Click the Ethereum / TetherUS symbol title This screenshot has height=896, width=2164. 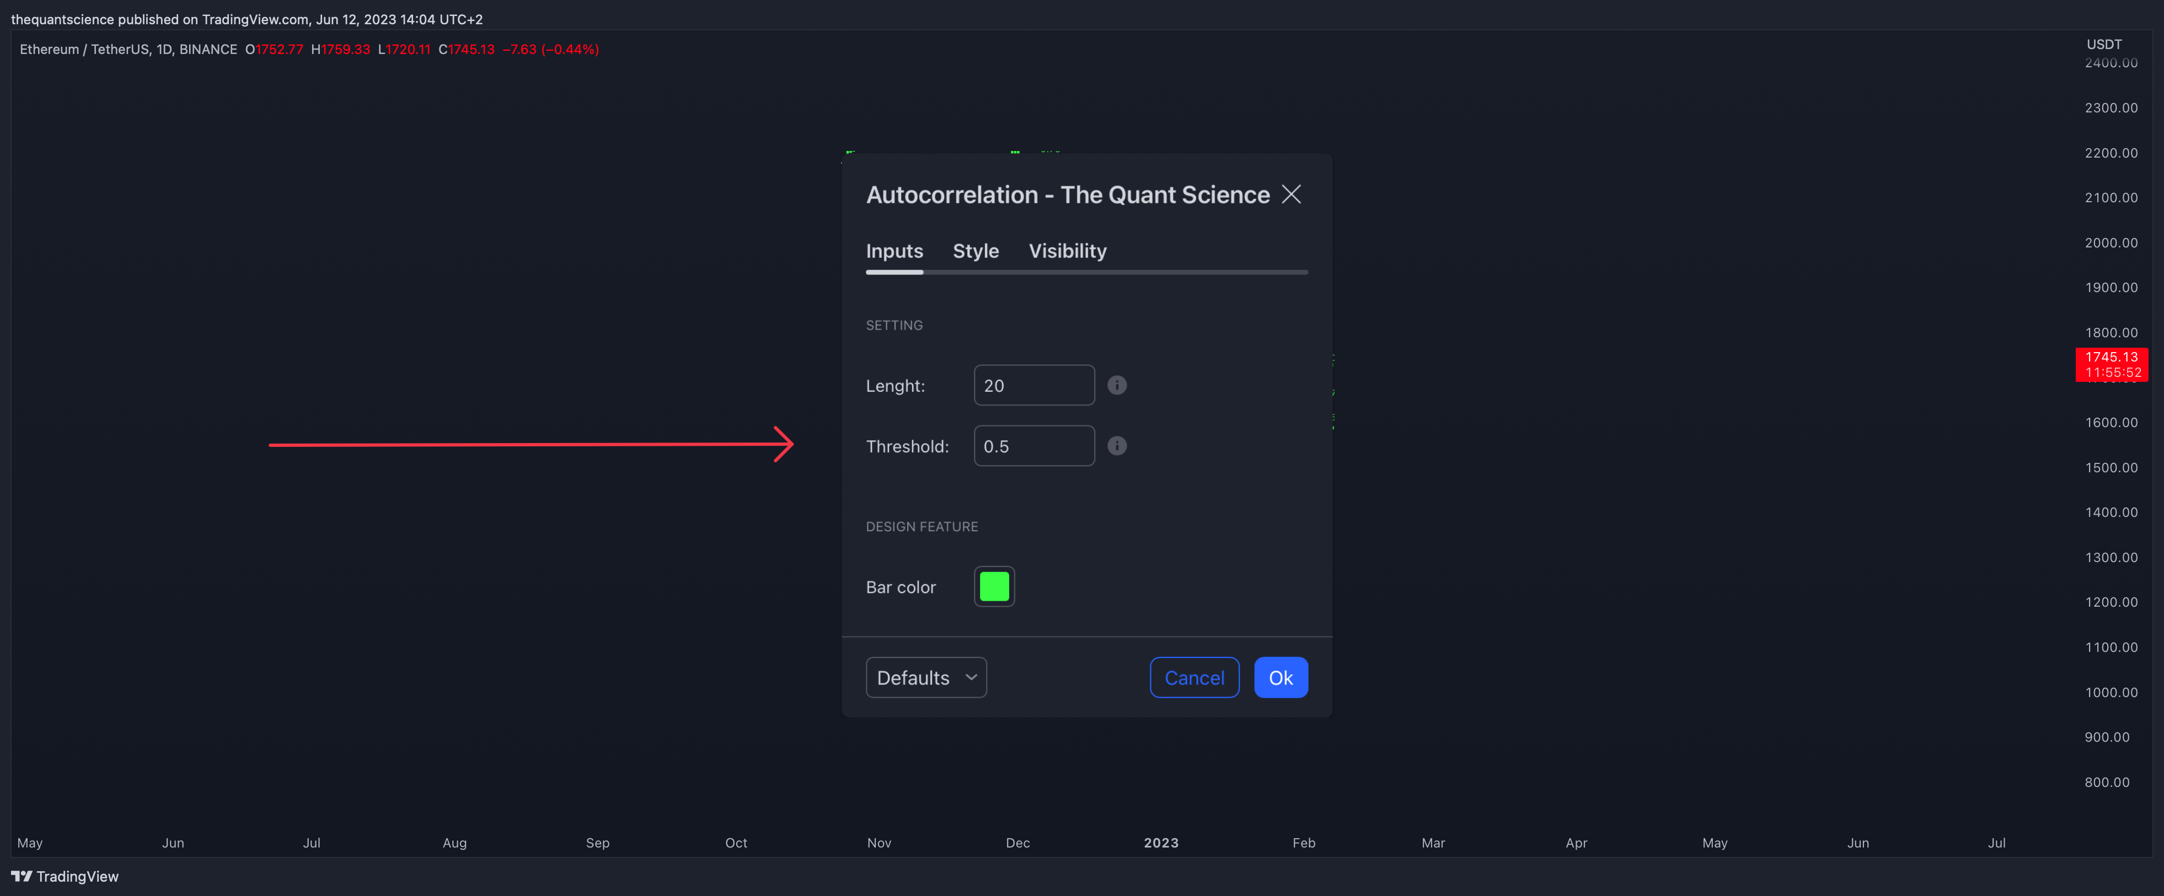pyautogui.click(x=128, y=50)
